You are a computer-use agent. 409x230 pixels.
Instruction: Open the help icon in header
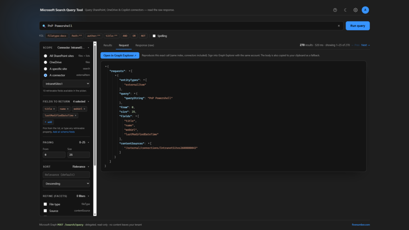(335, 10)
